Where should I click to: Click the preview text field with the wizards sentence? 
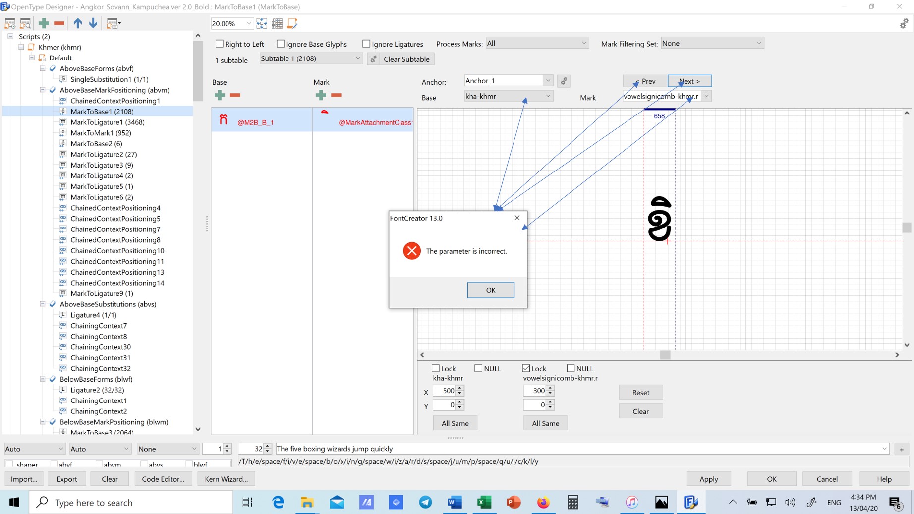581,449
